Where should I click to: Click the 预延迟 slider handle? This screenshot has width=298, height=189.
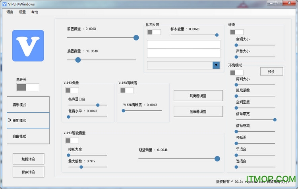point(236,143)
